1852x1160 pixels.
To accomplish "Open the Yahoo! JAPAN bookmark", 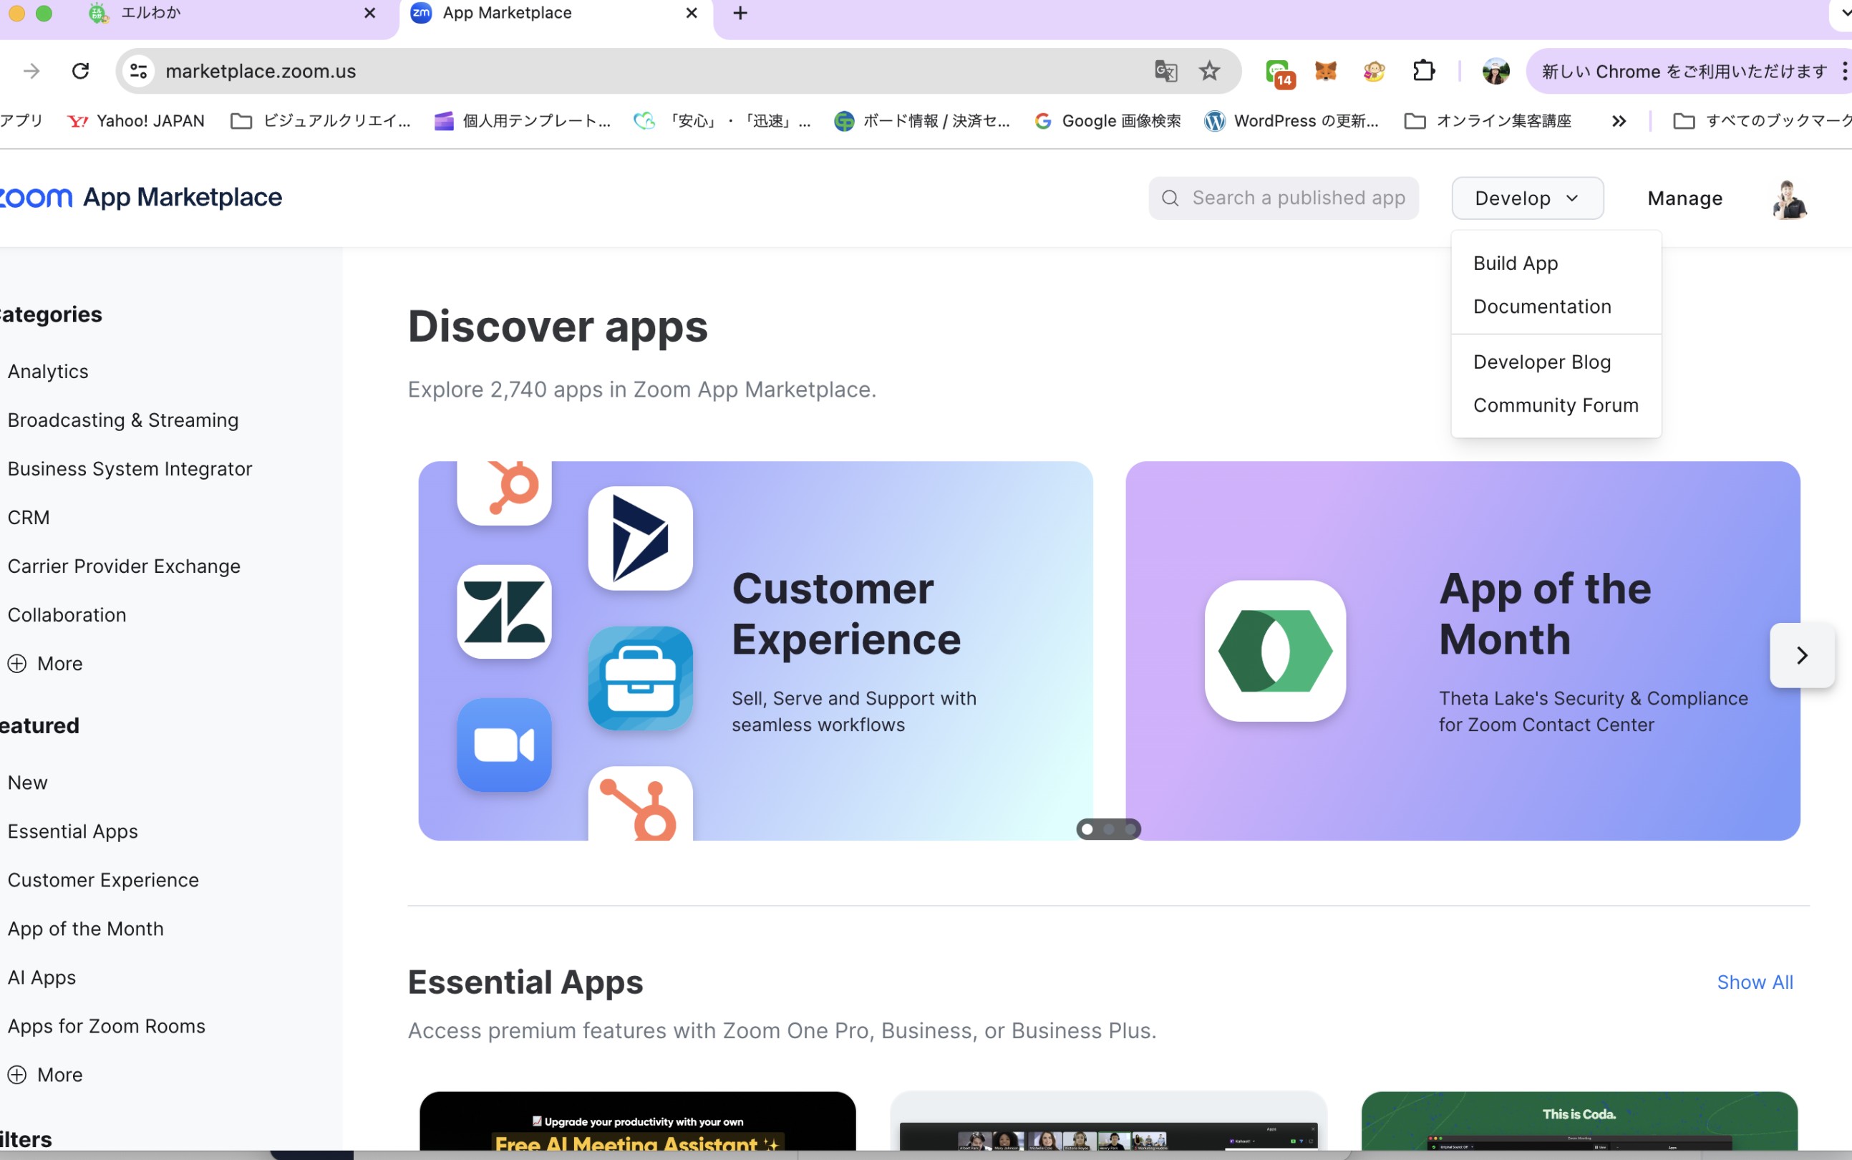I will pyautogui.click(x=137, y=121).
